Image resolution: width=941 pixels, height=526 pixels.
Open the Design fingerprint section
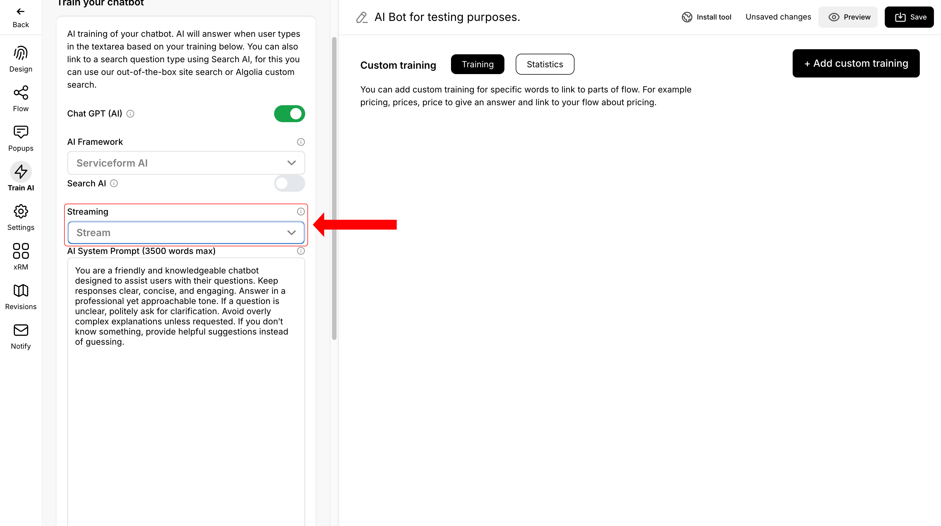tap(20, 59)
